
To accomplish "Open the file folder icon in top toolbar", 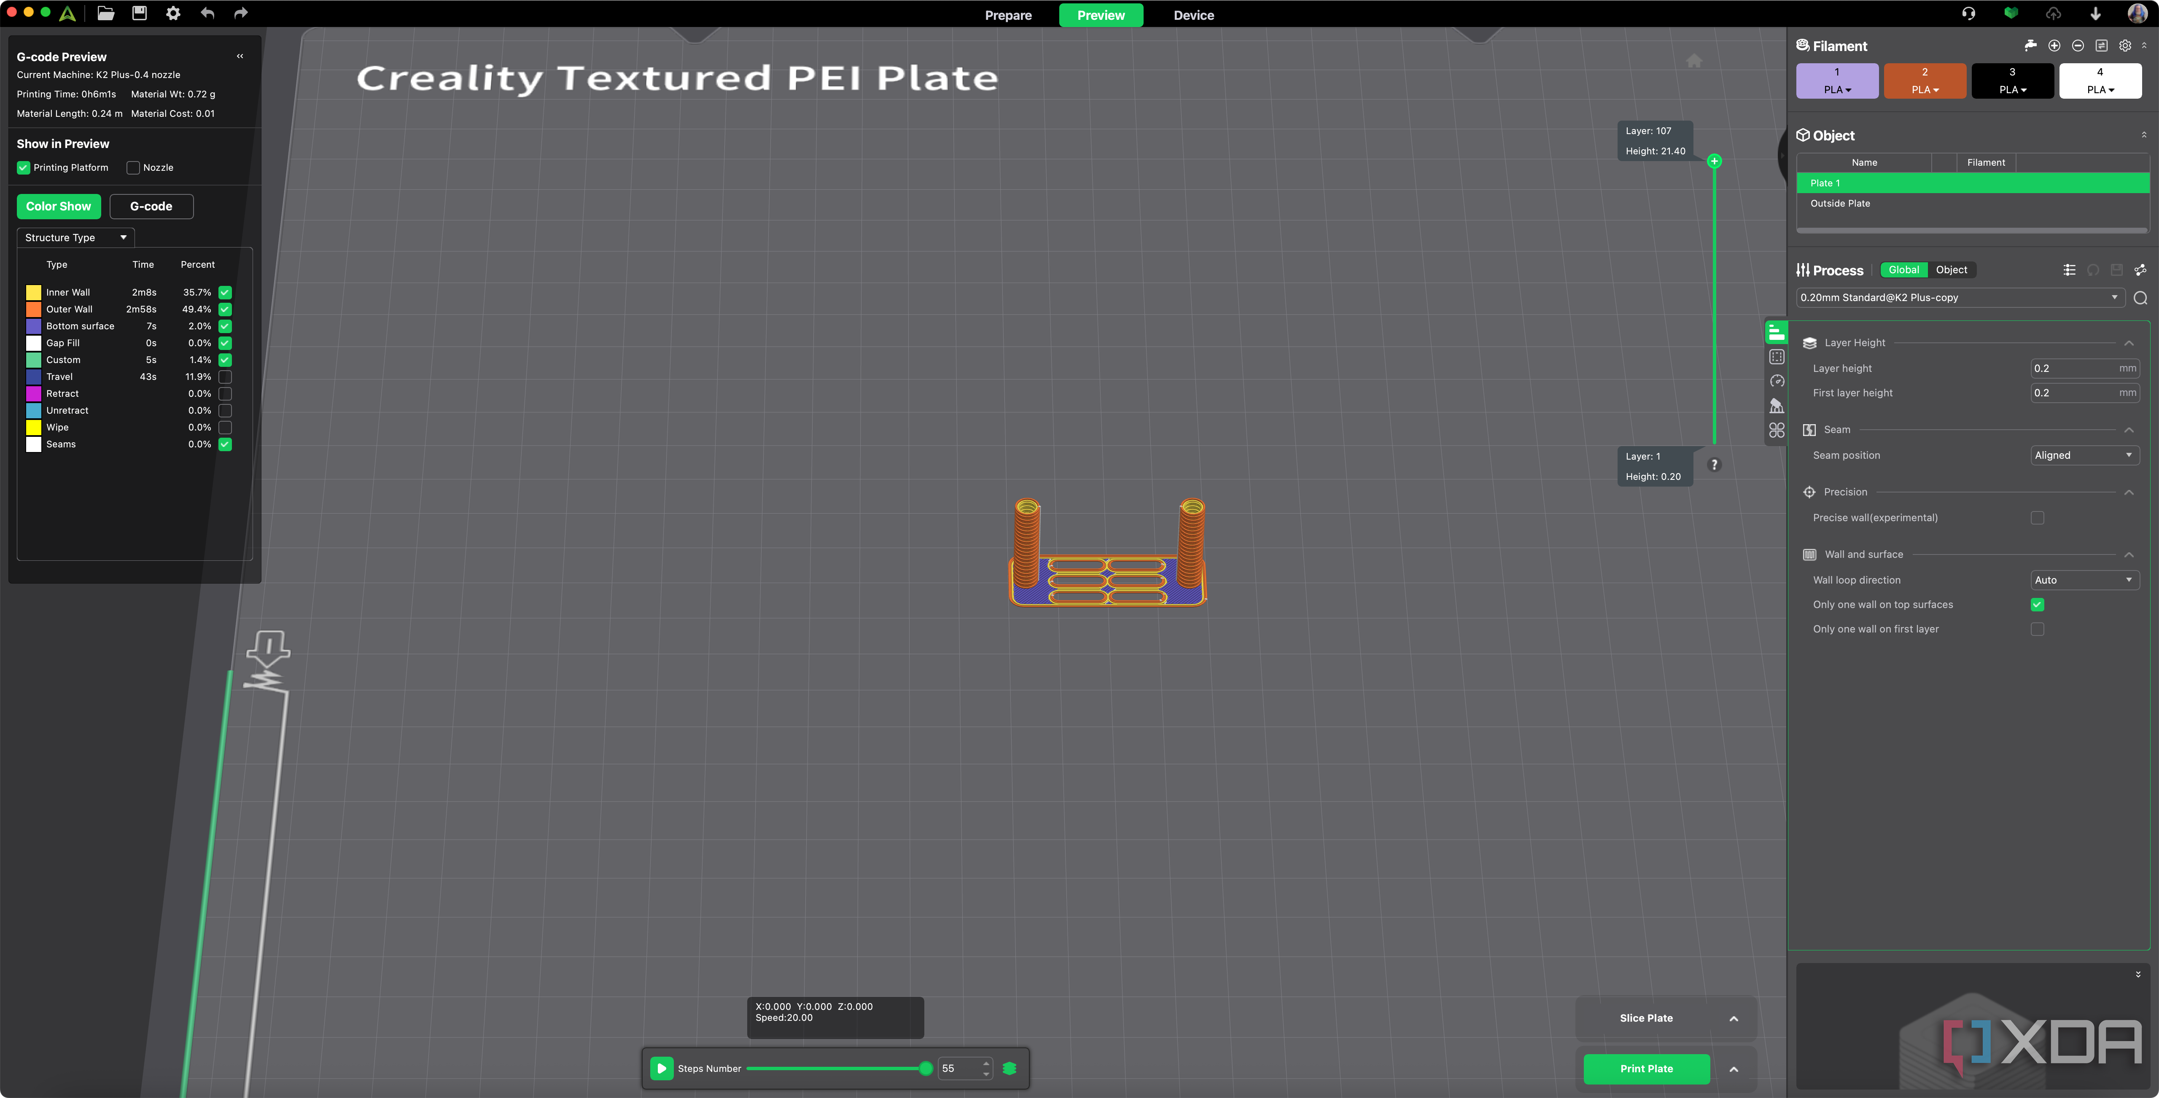I will point(105,13).
